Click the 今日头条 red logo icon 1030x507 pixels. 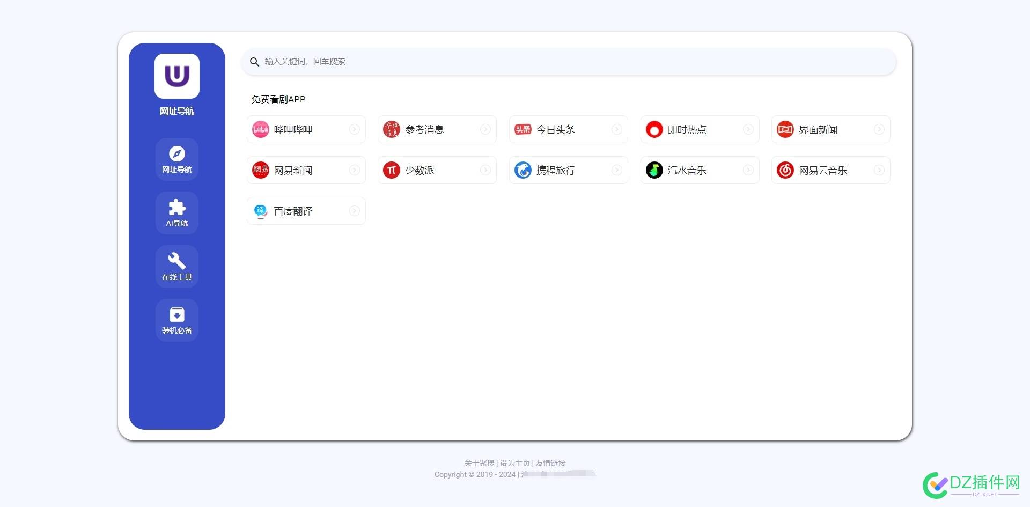click(523, 129)
